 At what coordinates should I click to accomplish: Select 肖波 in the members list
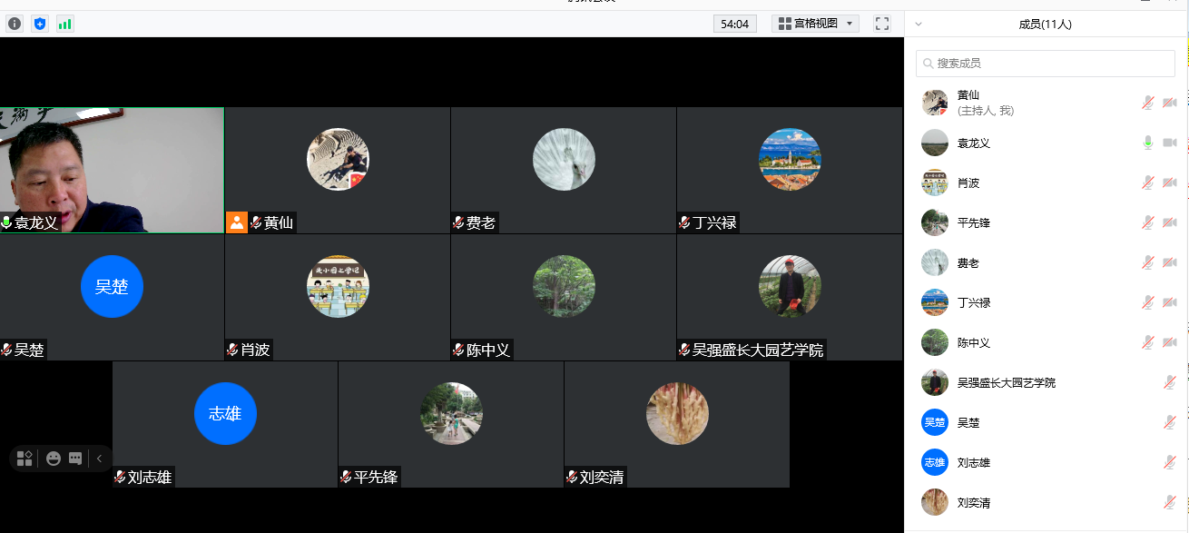tap(968, 183)
